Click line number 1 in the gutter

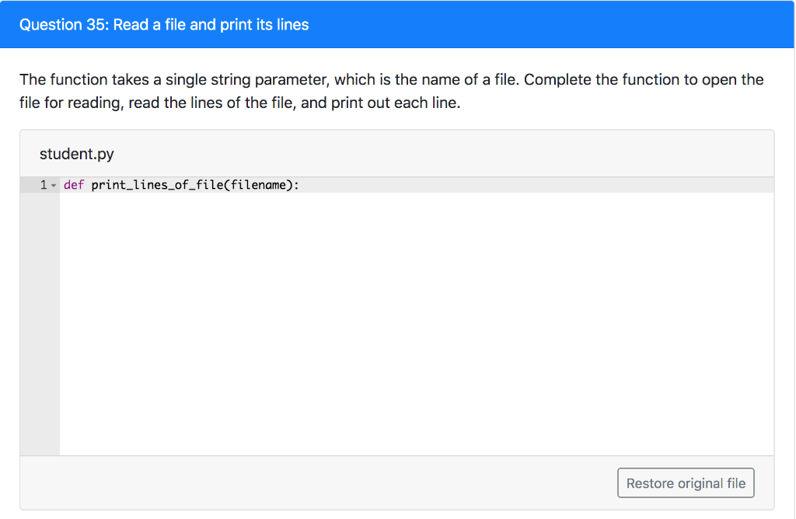coord(43,185)
